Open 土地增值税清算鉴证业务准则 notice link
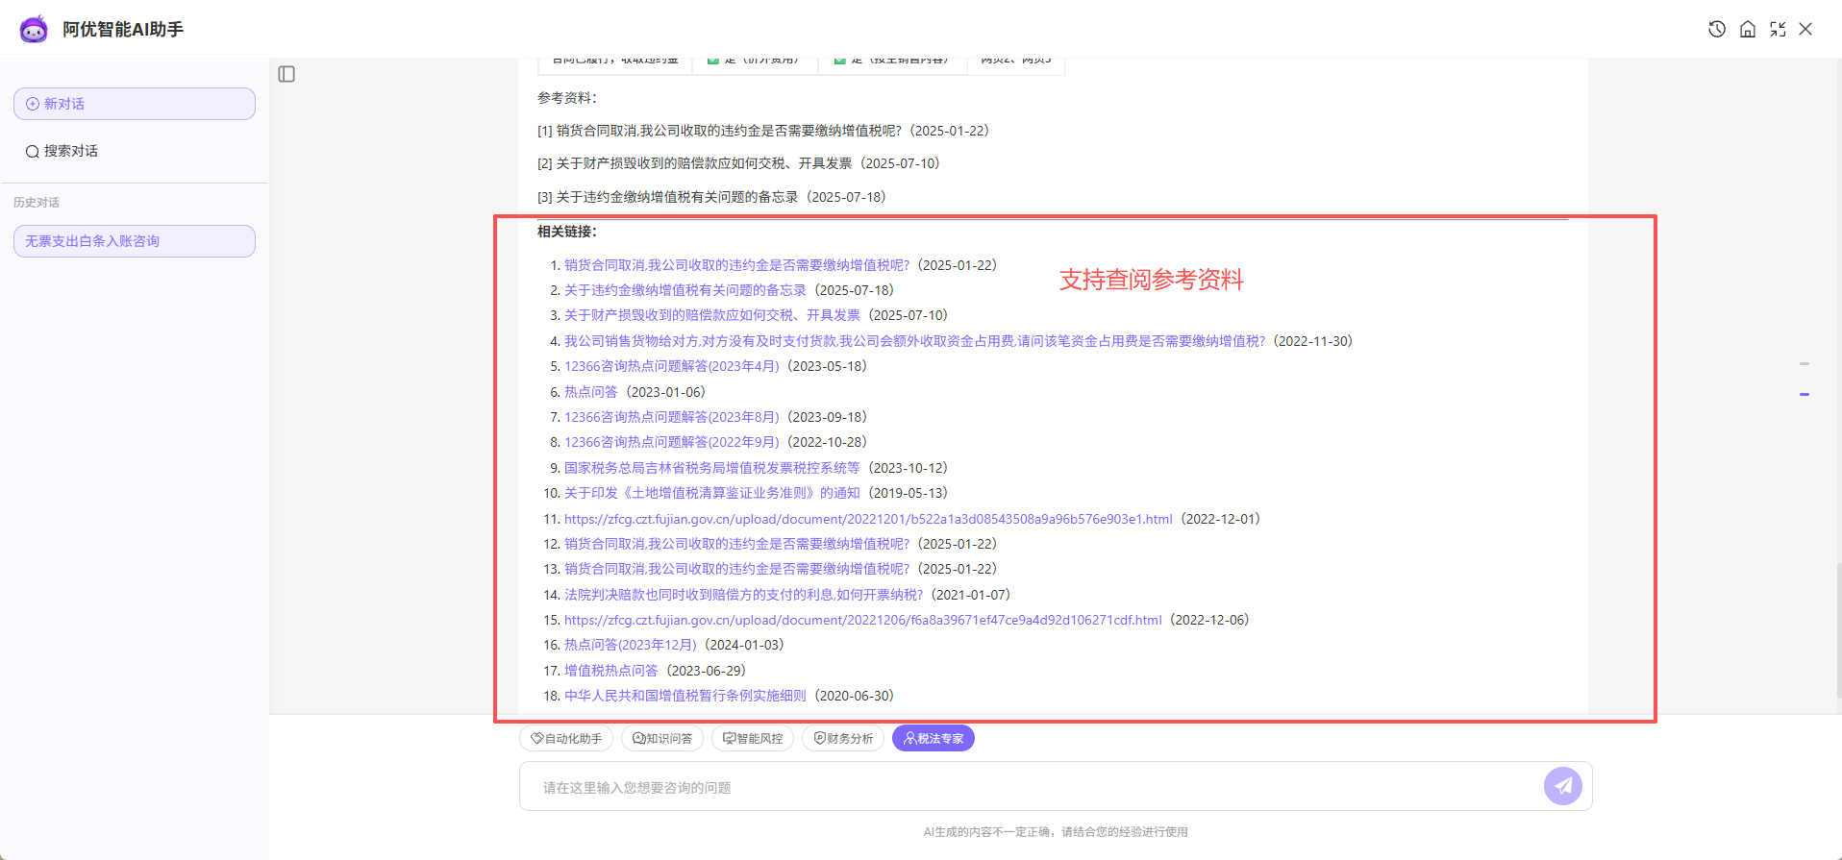 coord(711,493)
